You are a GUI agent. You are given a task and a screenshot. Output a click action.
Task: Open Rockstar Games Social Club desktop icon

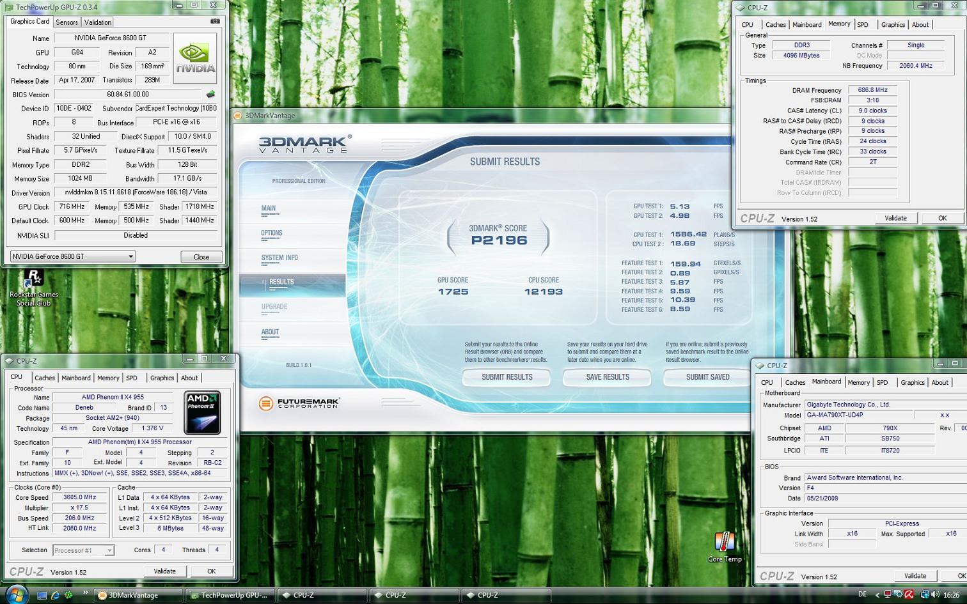point(34,288)
